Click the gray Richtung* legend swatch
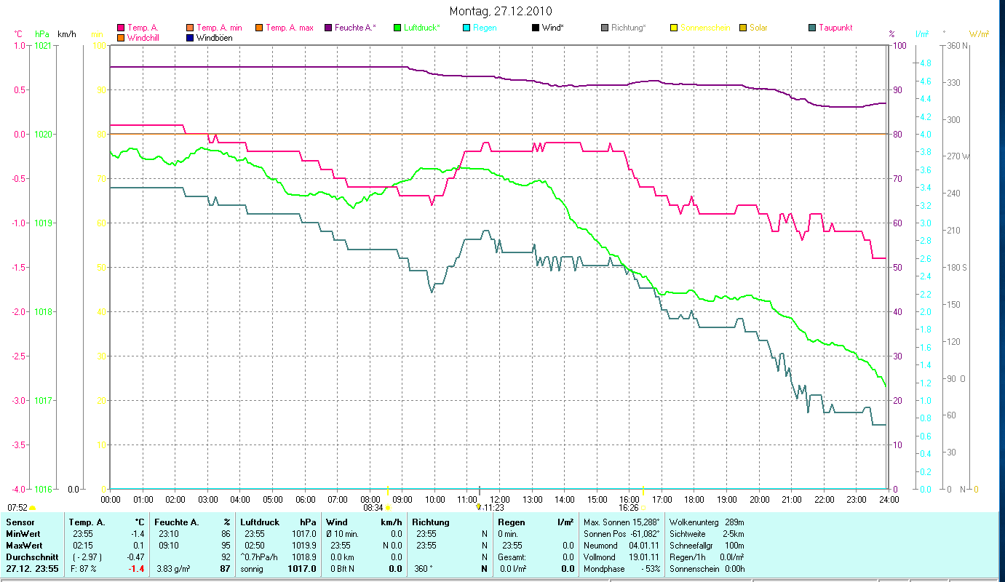 [x=604, y=28]
